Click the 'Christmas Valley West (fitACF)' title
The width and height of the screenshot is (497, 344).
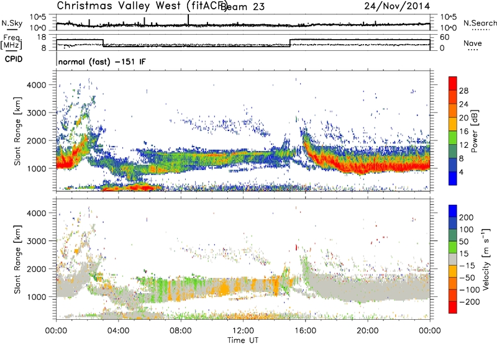[x=142, y=6]
